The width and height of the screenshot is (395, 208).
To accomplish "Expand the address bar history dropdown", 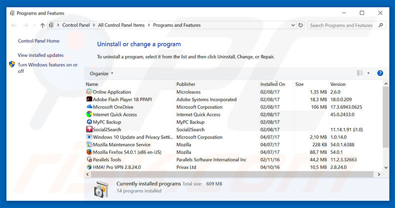I will (x=292, y=25).
